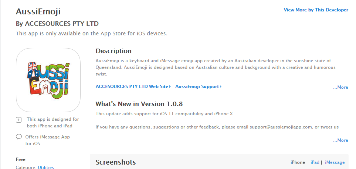Click the plus icon beside iPhone and iPad note
The width and height of the screenshot is (356, 169).
pos(18,120)
